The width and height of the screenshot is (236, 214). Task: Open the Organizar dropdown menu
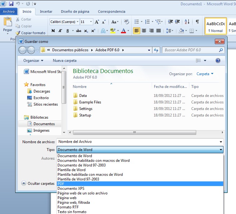point(33,61)
